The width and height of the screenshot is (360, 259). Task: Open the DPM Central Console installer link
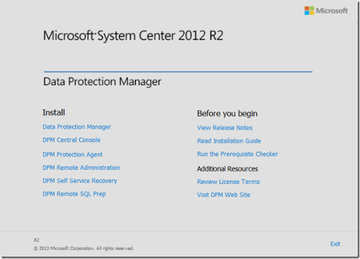click(71, 140)
